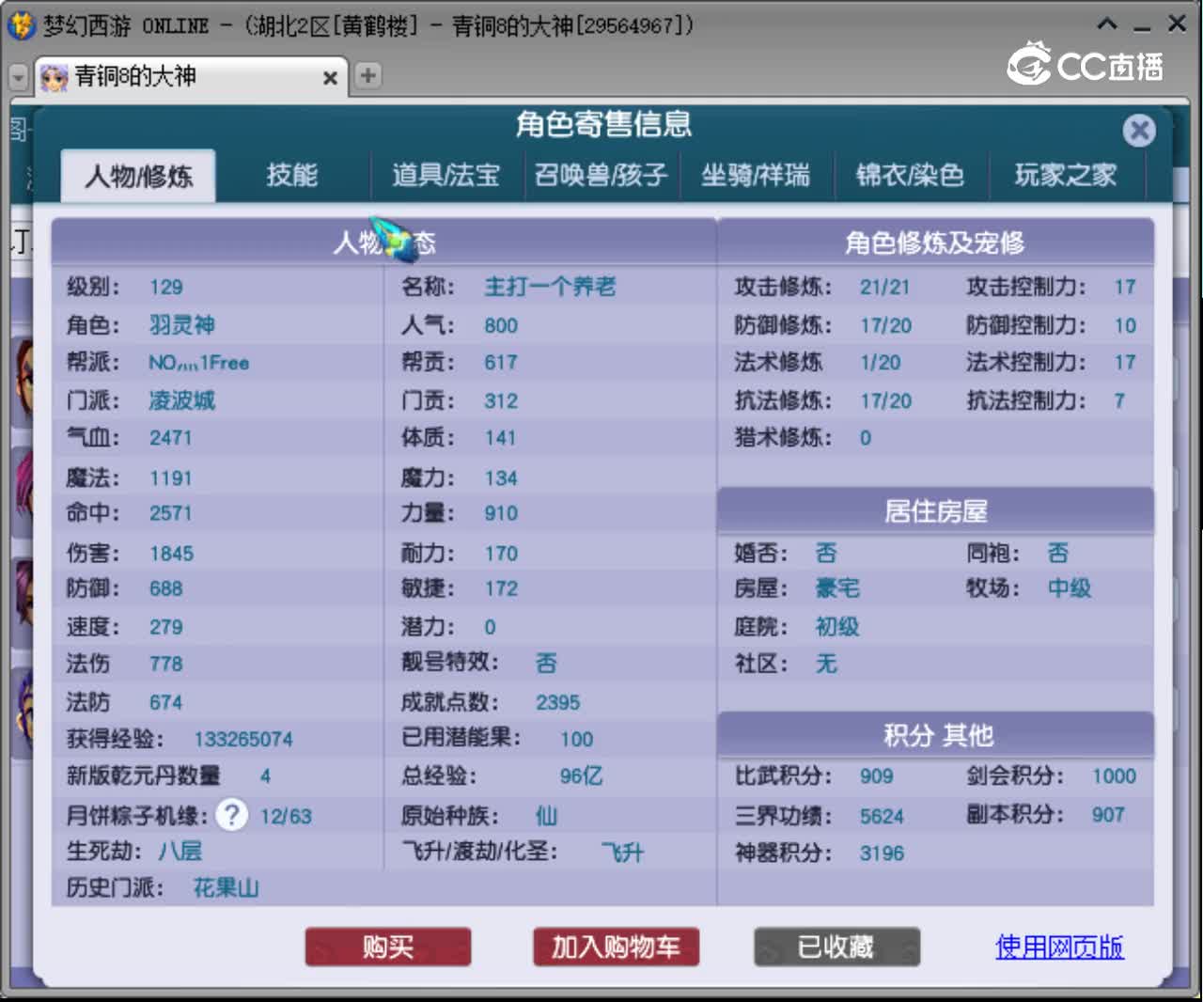Open the 使用网页版 link
The width and height of the screenshot is (1203, 1002).
click(x=1059, y=947)
